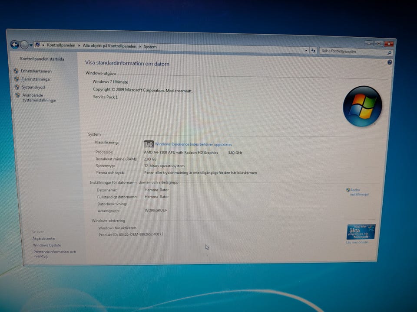Go to Kontrollpanelen startsida

point(42,59)
